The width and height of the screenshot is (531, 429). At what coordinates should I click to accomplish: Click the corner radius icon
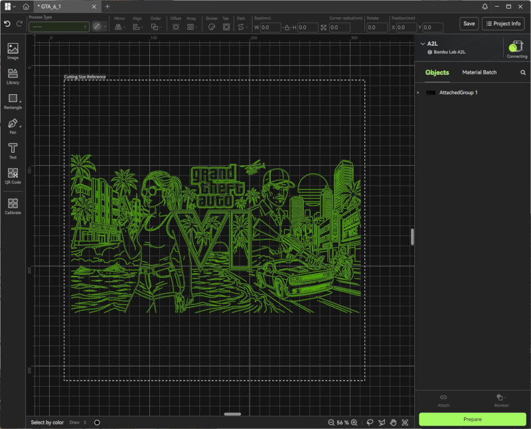pos(324,27)
